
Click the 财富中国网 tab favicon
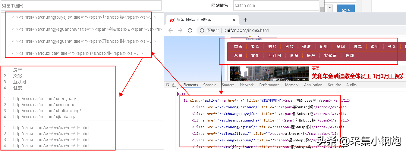click(x=172, y=20)
